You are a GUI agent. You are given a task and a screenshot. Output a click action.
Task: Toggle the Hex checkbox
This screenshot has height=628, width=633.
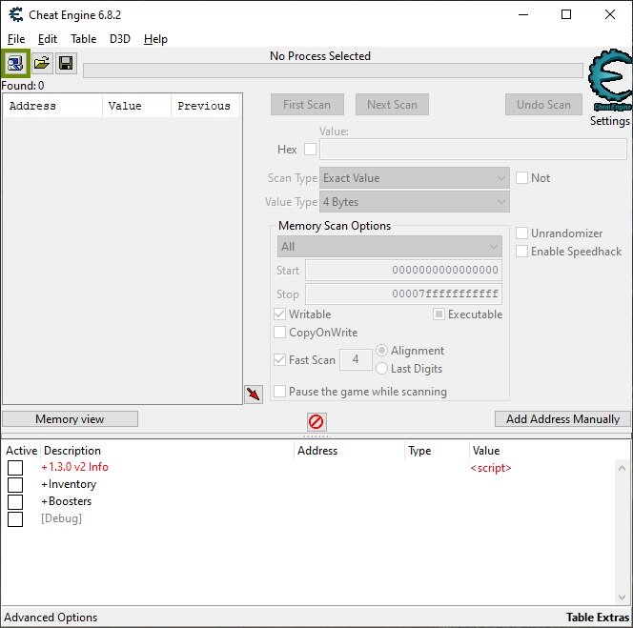point(310,150)
